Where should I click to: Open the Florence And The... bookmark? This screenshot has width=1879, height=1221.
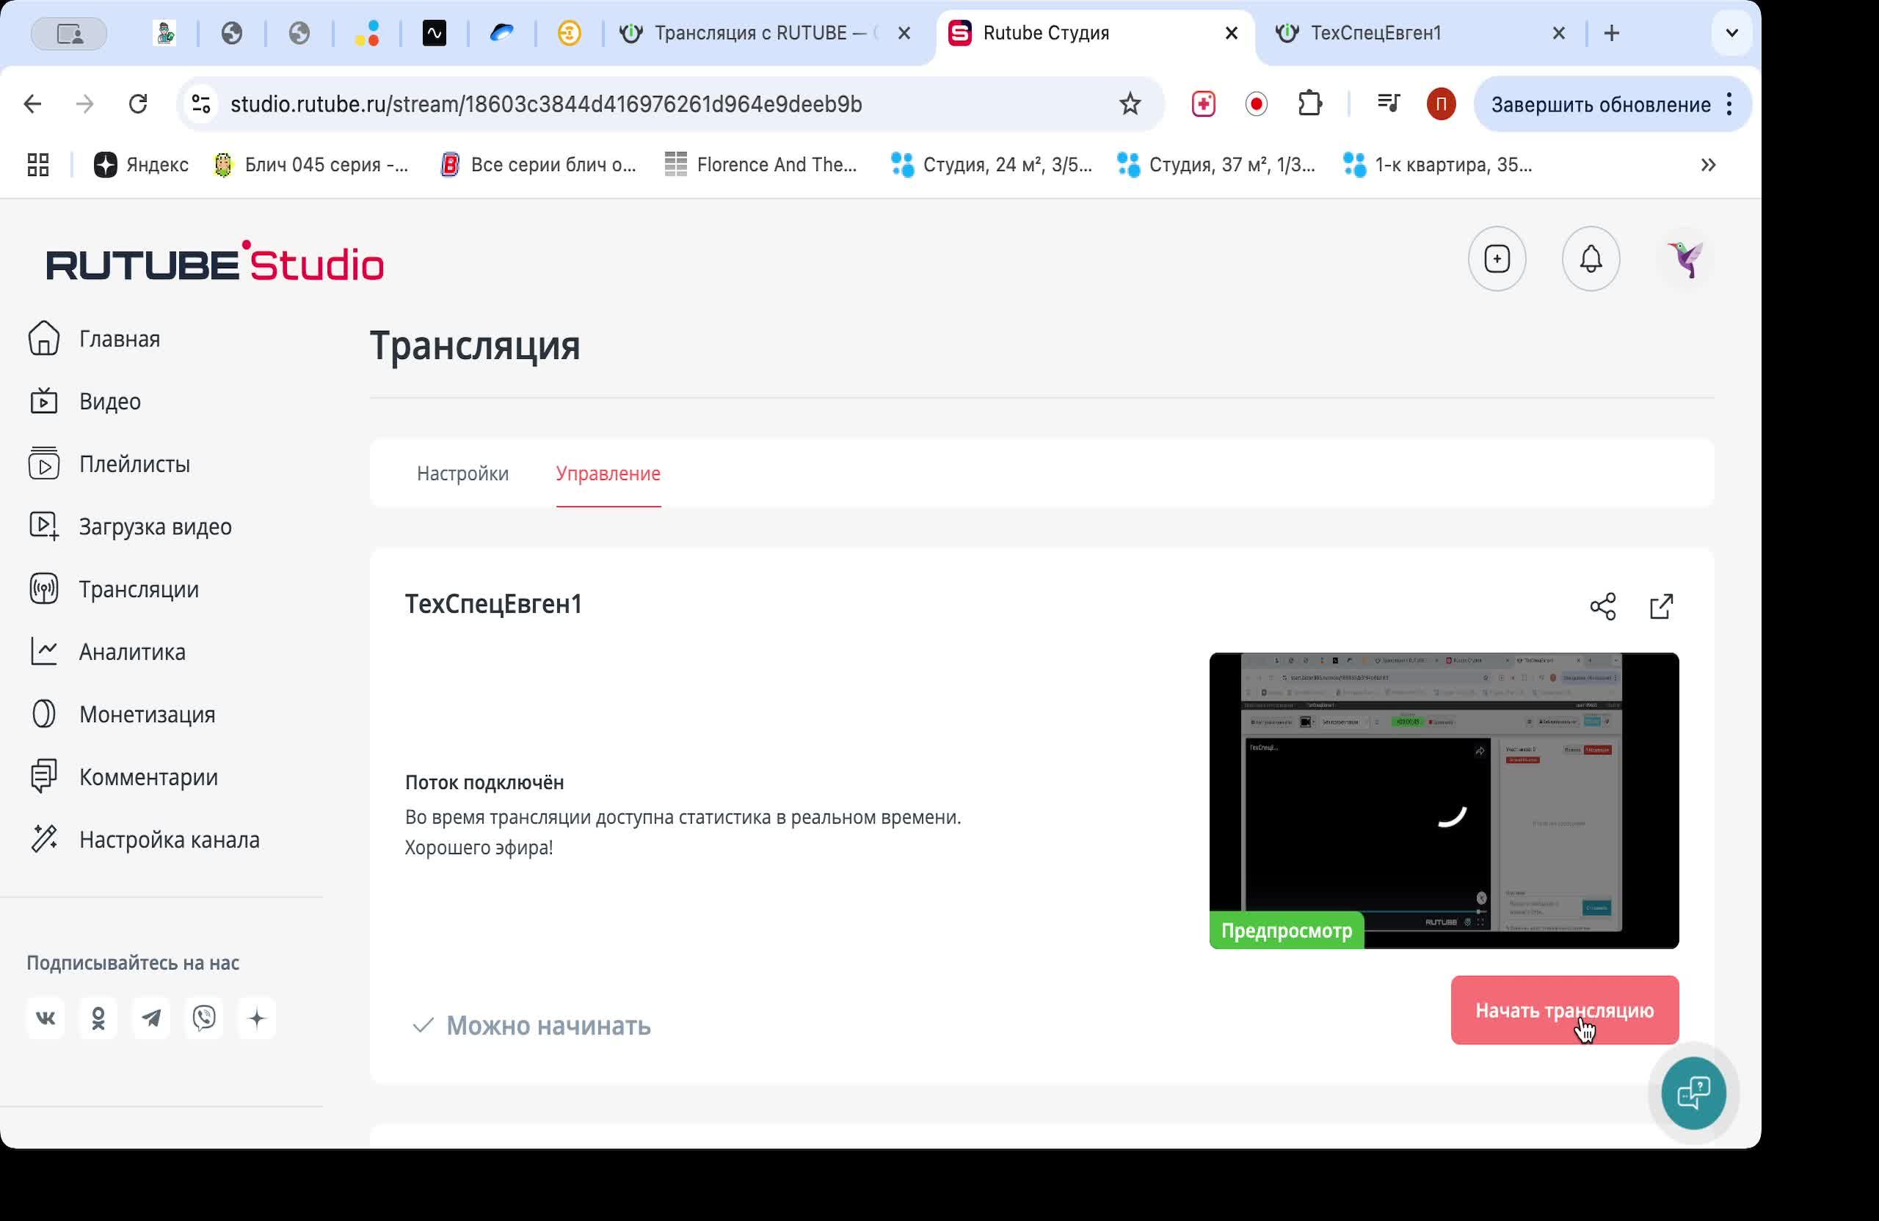[x=760, y=165]
